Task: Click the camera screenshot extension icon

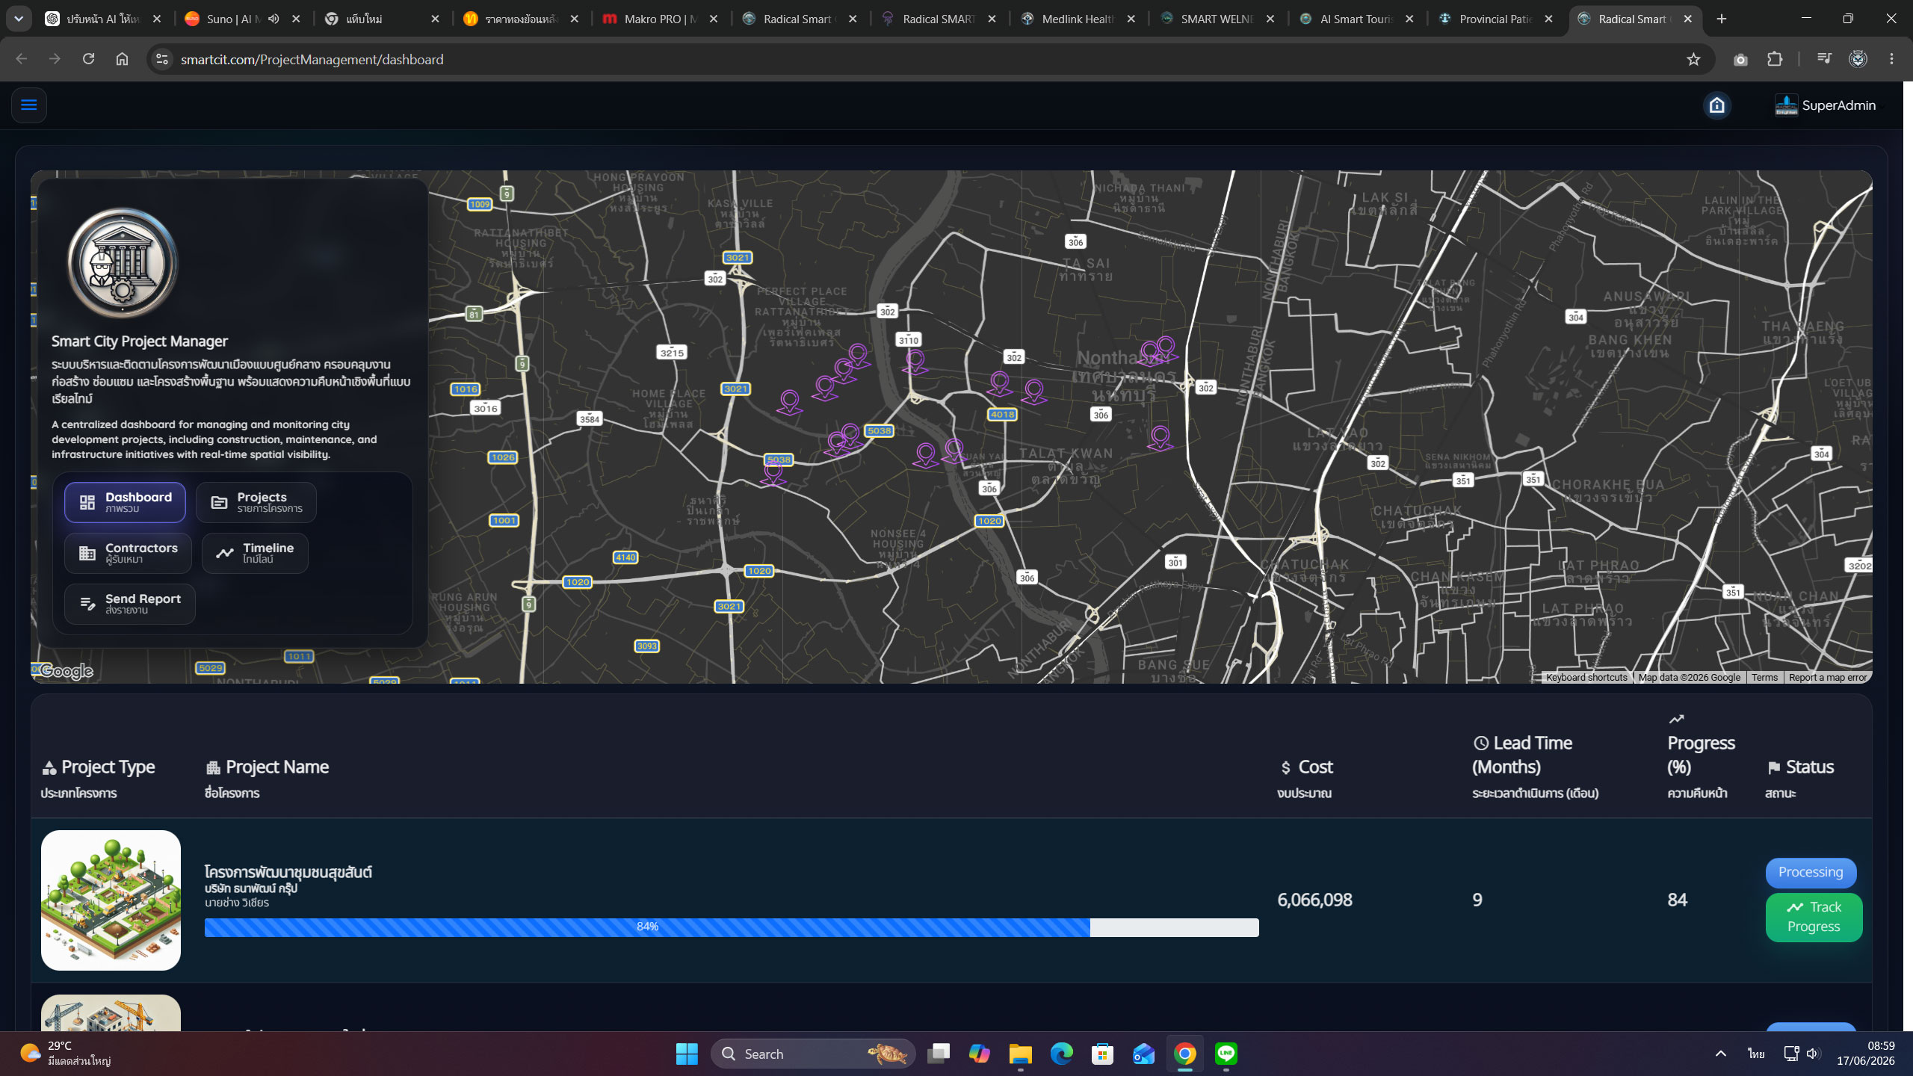Action: 1740,59
